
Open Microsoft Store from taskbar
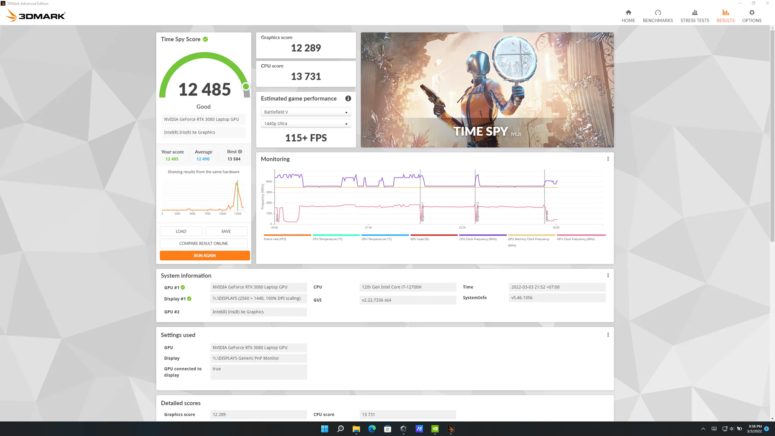point(387,429)
